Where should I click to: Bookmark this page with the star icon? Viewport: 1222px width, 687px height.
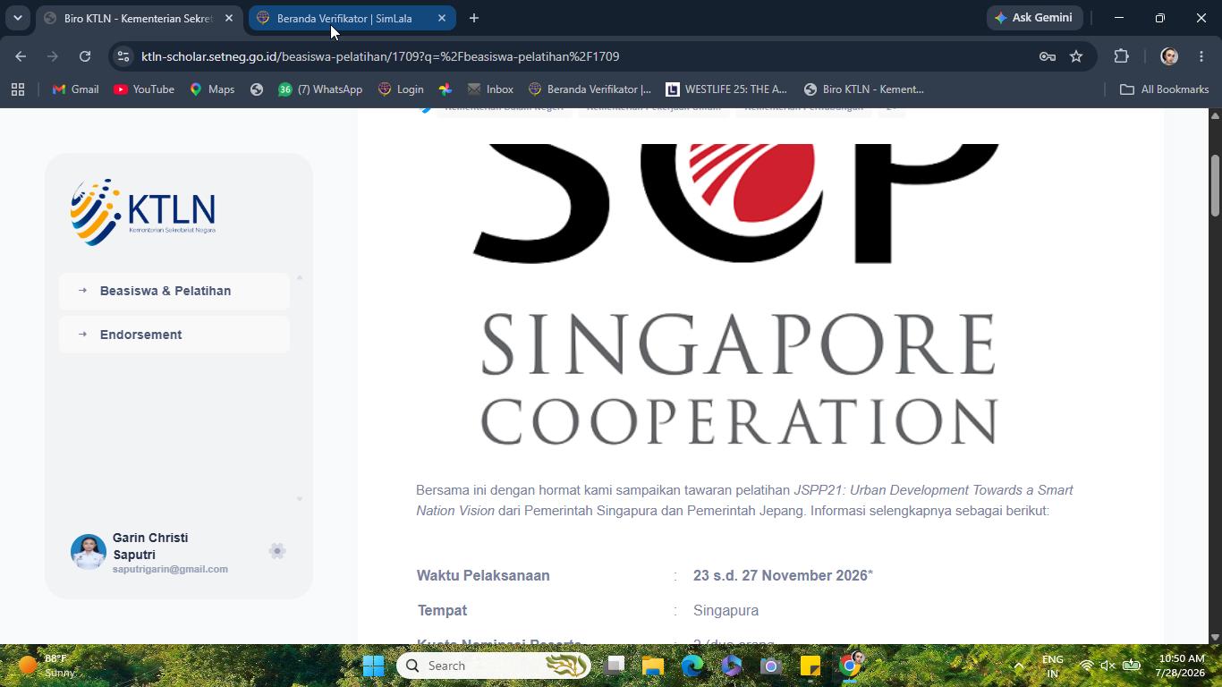[x=1076, y=56]
